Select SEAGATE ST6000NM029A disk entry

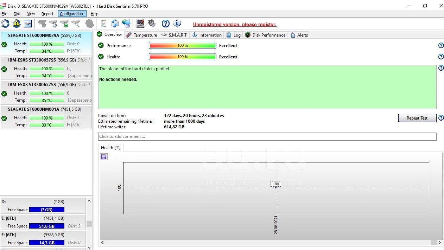click(x=46, y=43)
